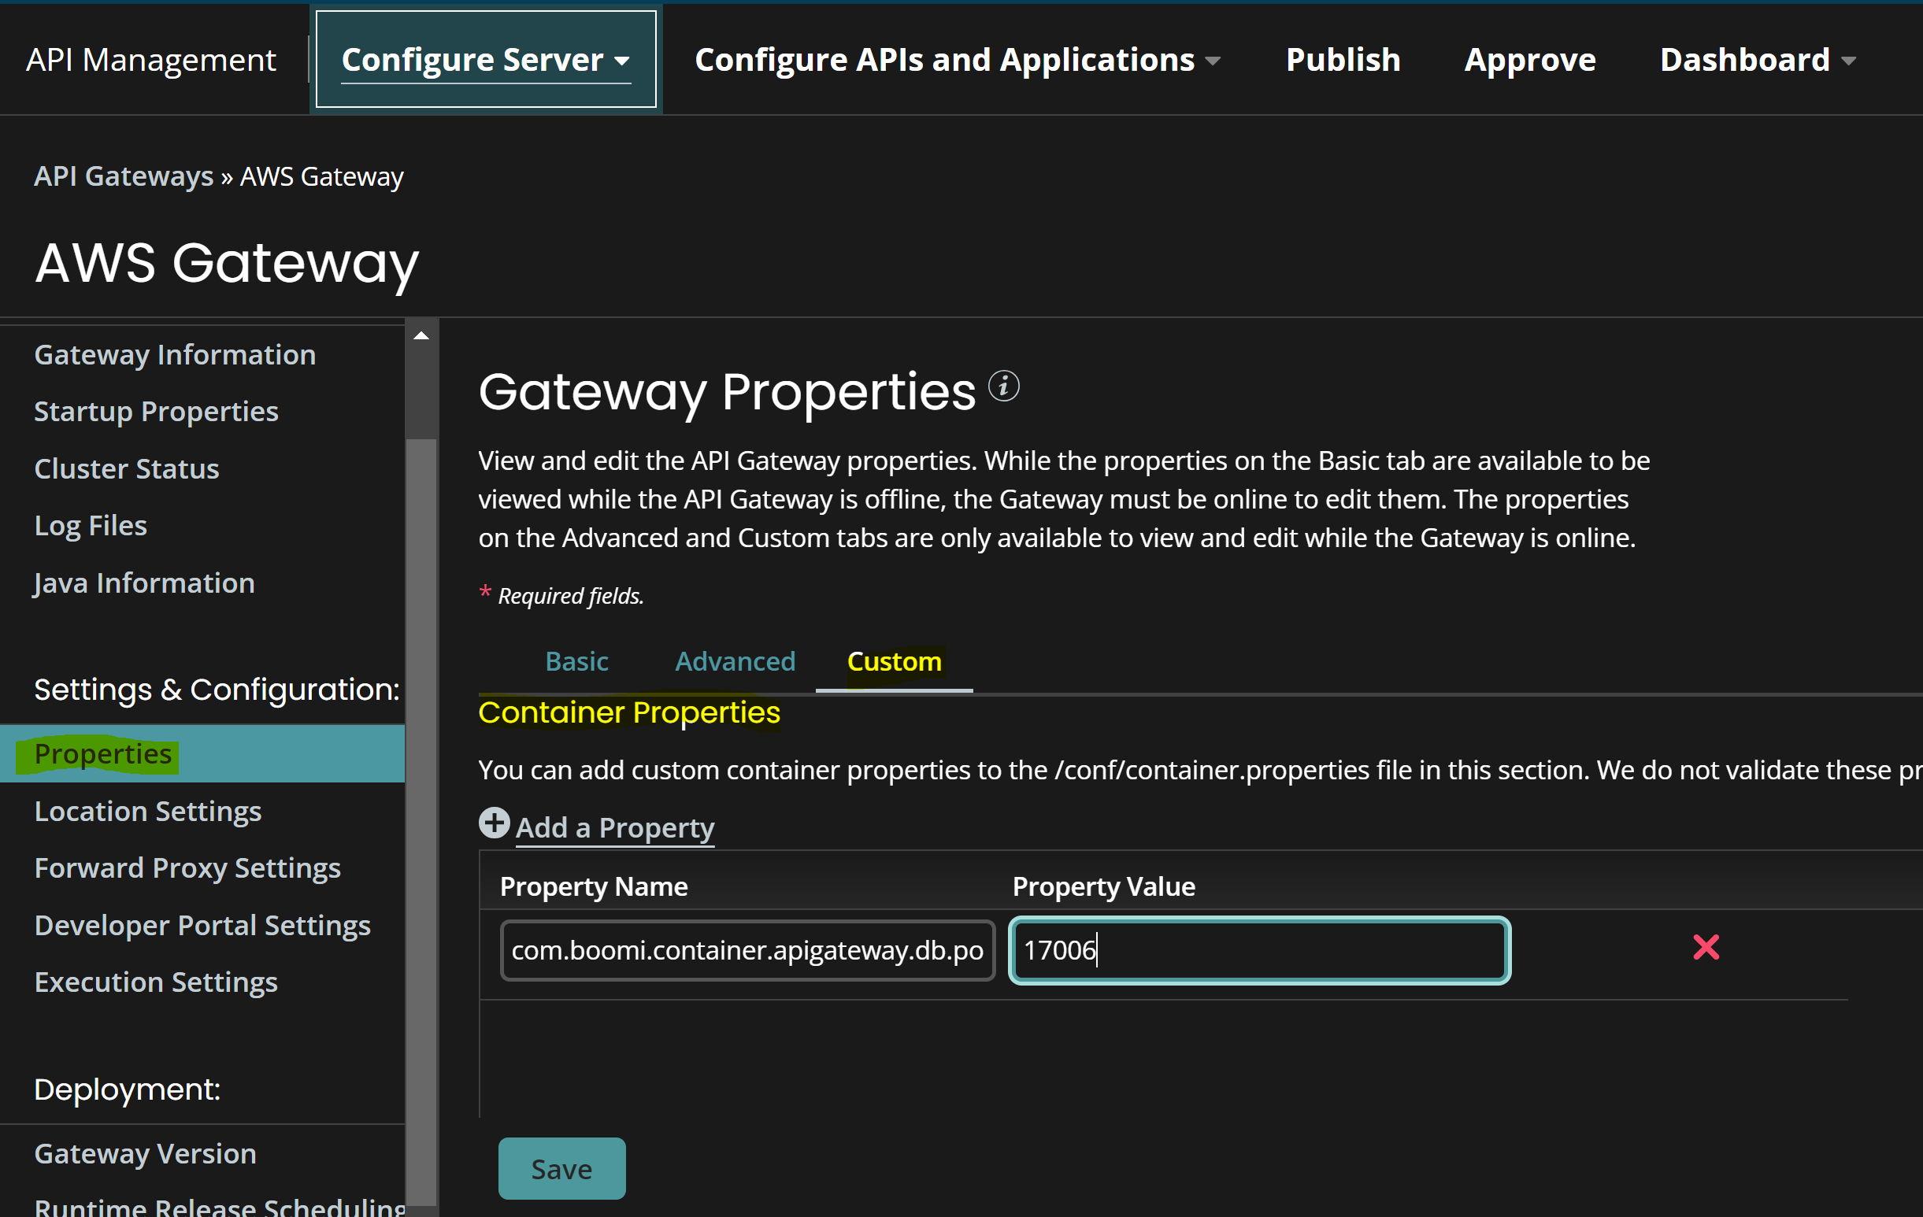The width and height of the screenshot is (1923, 1217).
Task: Click the scrollbar up arrow in sidebar
Action: pyautogui.click(x=421, y=335)
